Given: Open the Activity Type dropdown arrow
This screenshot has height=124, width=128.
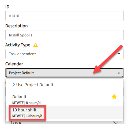Looking at the screenshot, I should (x=119, y=54).
